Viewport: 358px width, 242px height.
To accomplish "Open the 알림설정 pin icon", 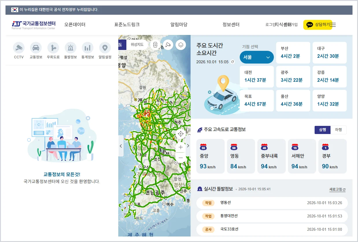I will tap(105, 48).
